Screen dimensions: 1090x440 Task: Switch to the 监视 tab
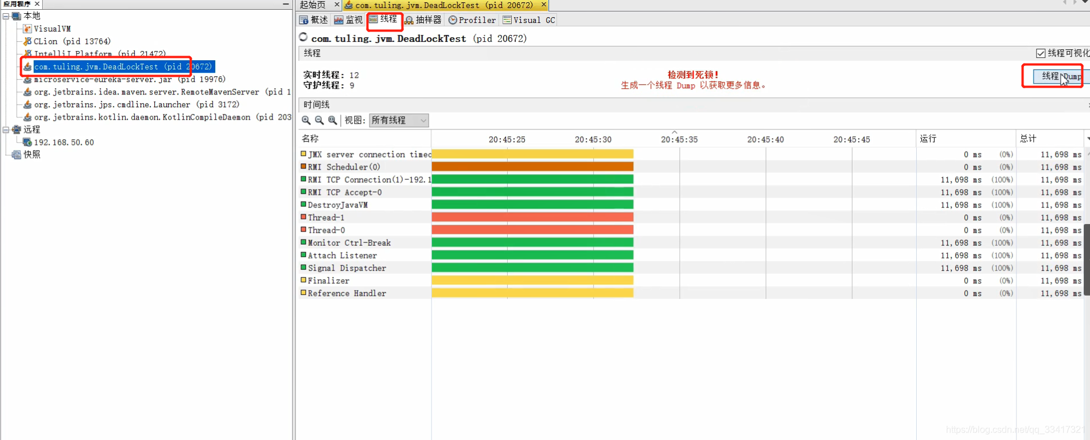pos(348,20)
